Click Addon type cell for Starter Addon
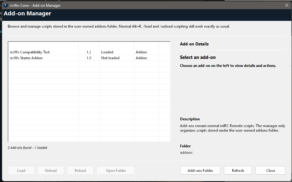 [x=146, y=58]
